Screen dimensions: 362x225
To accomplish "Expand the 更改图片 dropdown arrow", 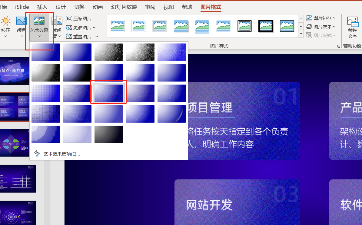I will click(94, 27).
